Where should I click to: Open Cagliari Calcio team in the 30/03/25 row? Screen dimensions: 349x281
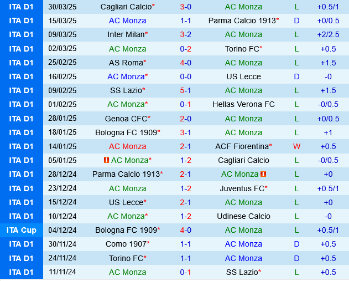tap(126, 7)
